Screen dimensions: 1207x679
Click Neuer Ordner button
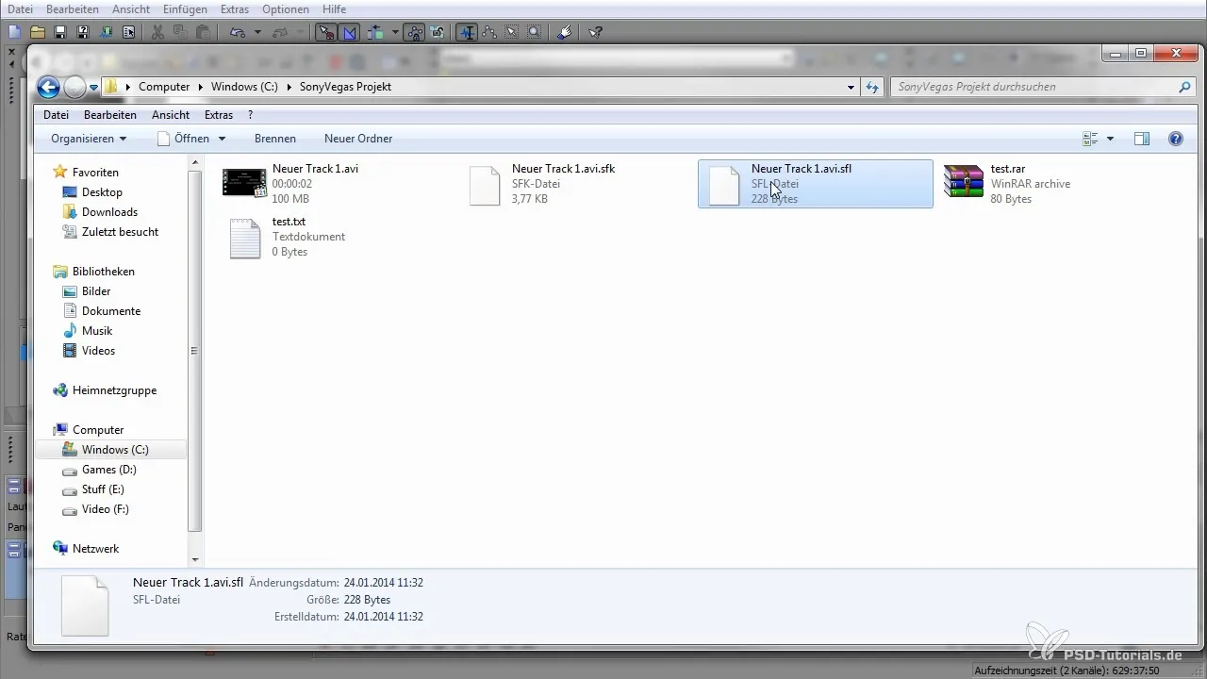pos(358,139)
